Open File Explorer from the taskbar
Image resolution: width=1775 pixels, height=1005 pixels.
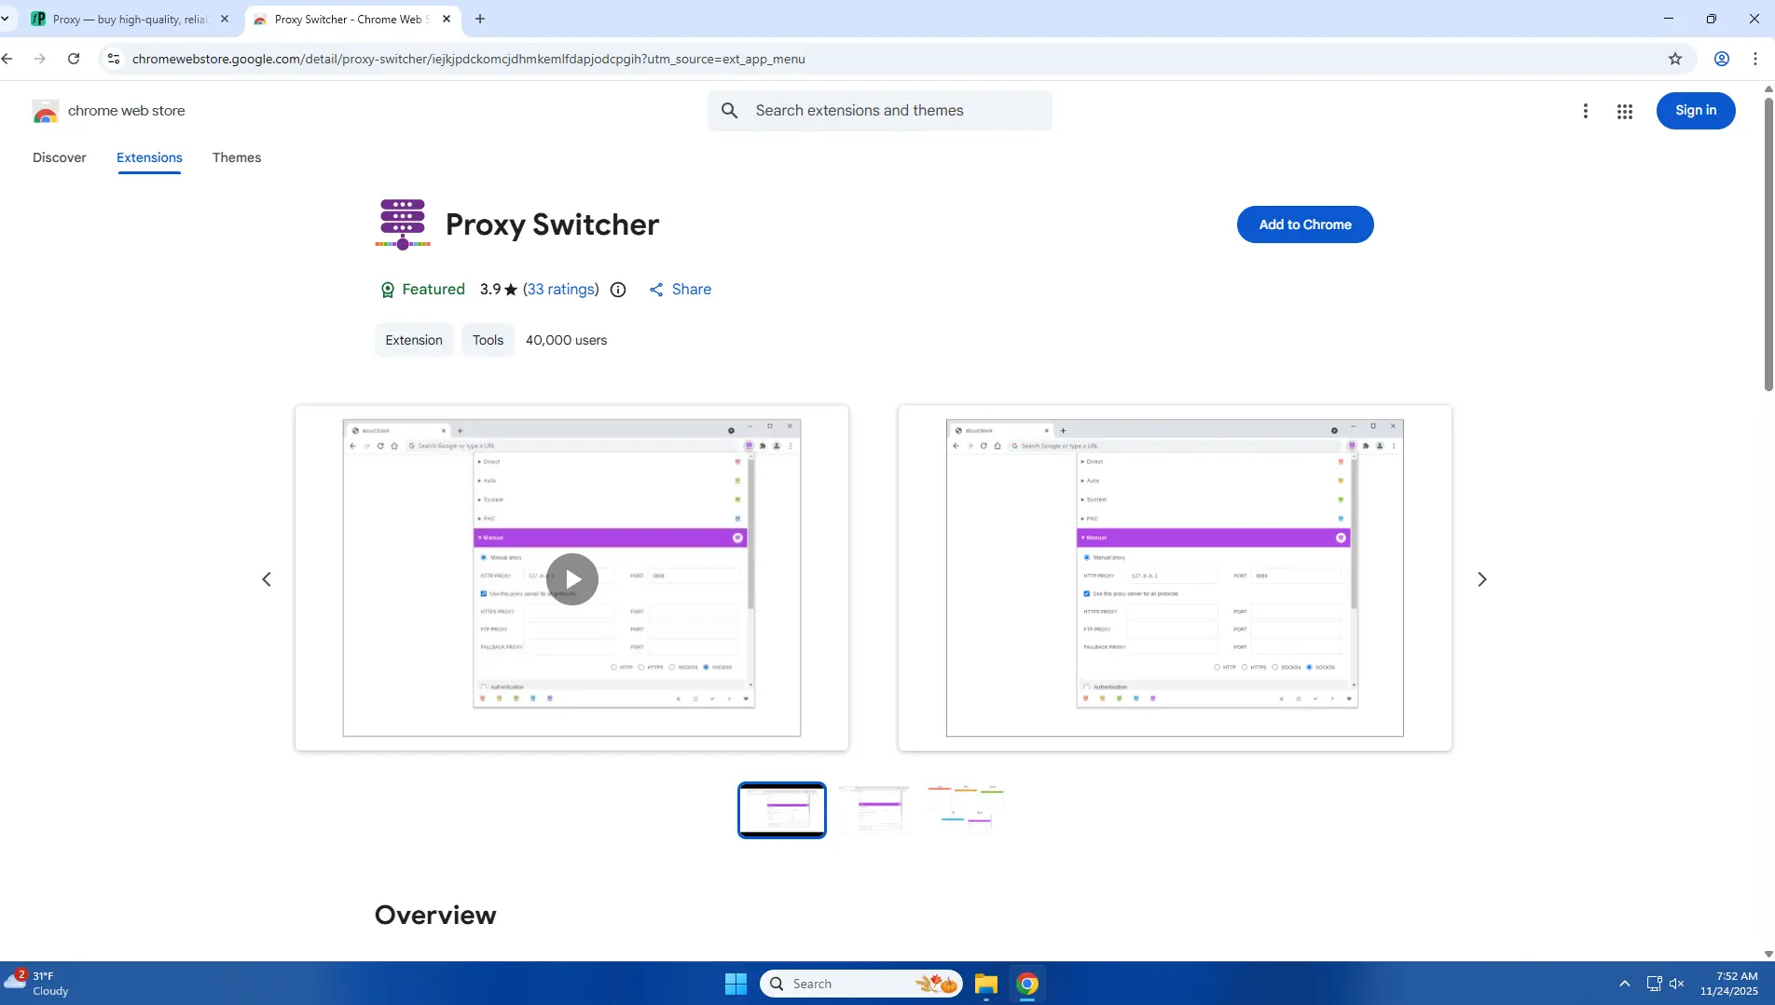coord(985,984)
